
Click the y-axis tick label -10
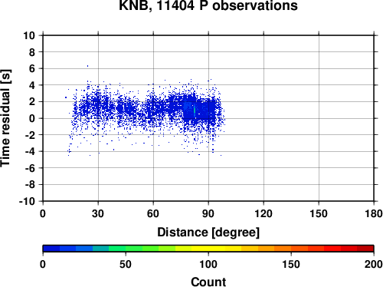(x=27, y=201)
